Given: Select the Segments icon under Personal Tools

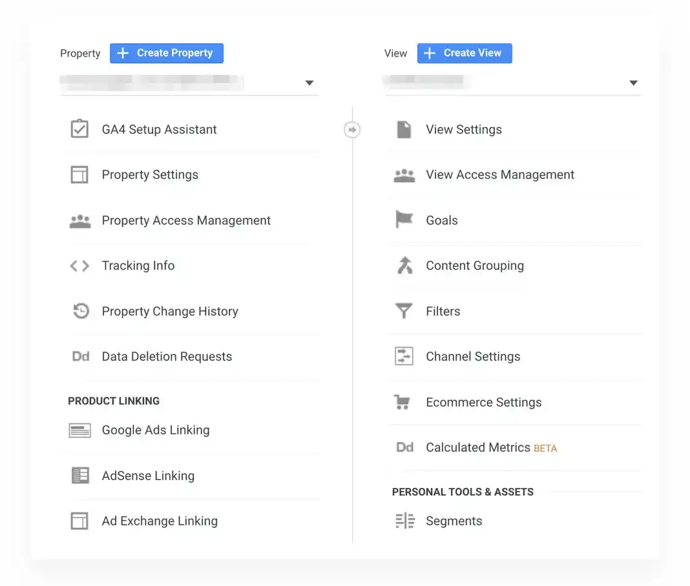Looking at the screenshot, I should point(404,521).
